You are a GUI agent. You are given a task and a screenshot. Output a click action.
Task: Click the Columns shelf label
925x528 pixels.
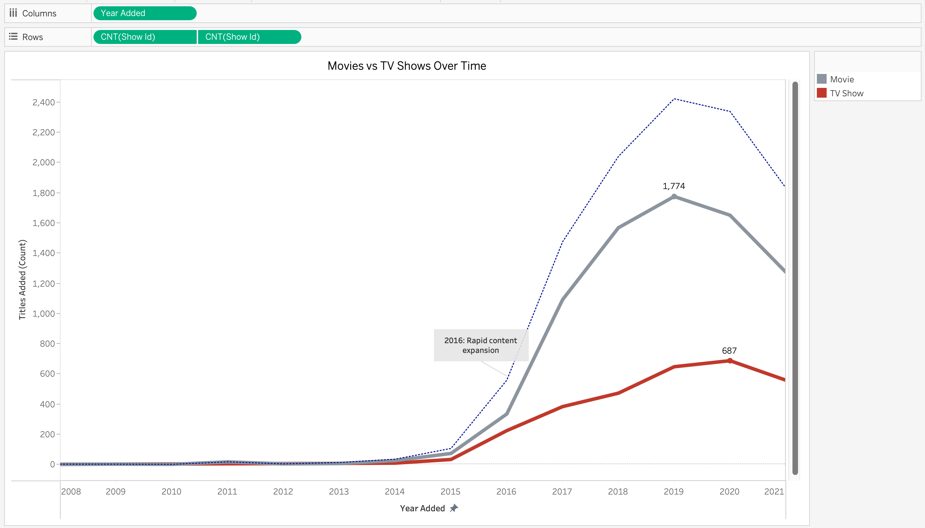(x=39, y=13)
